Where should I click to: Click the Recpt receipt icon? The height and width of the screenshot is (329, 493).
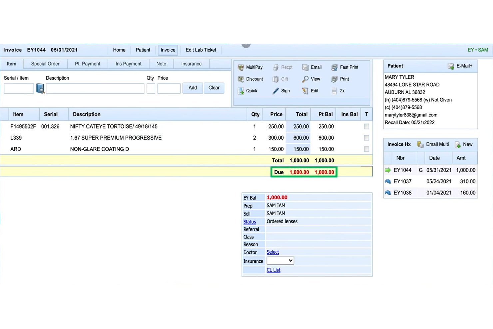coord(276,67)
